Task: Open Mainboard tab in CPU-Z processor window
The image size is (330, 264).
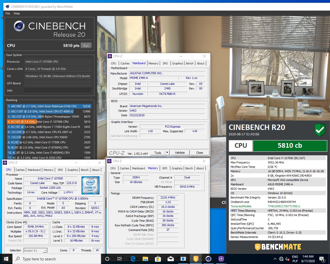Action: (34, 170)
